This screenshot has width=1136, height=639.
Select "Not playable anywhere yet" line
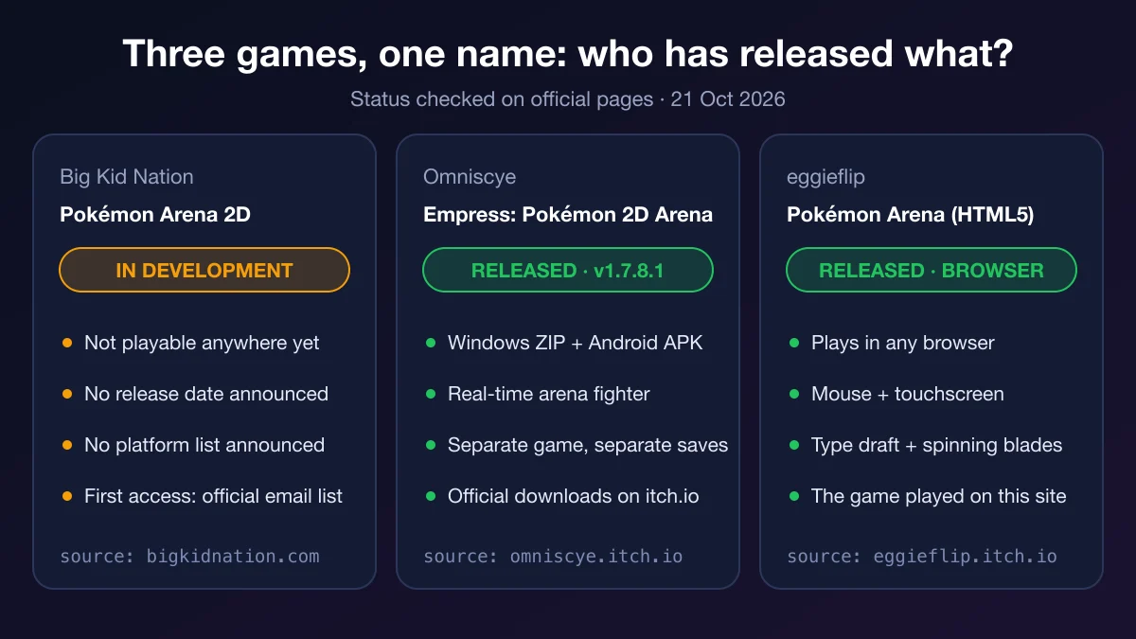(x=202, y=343)
